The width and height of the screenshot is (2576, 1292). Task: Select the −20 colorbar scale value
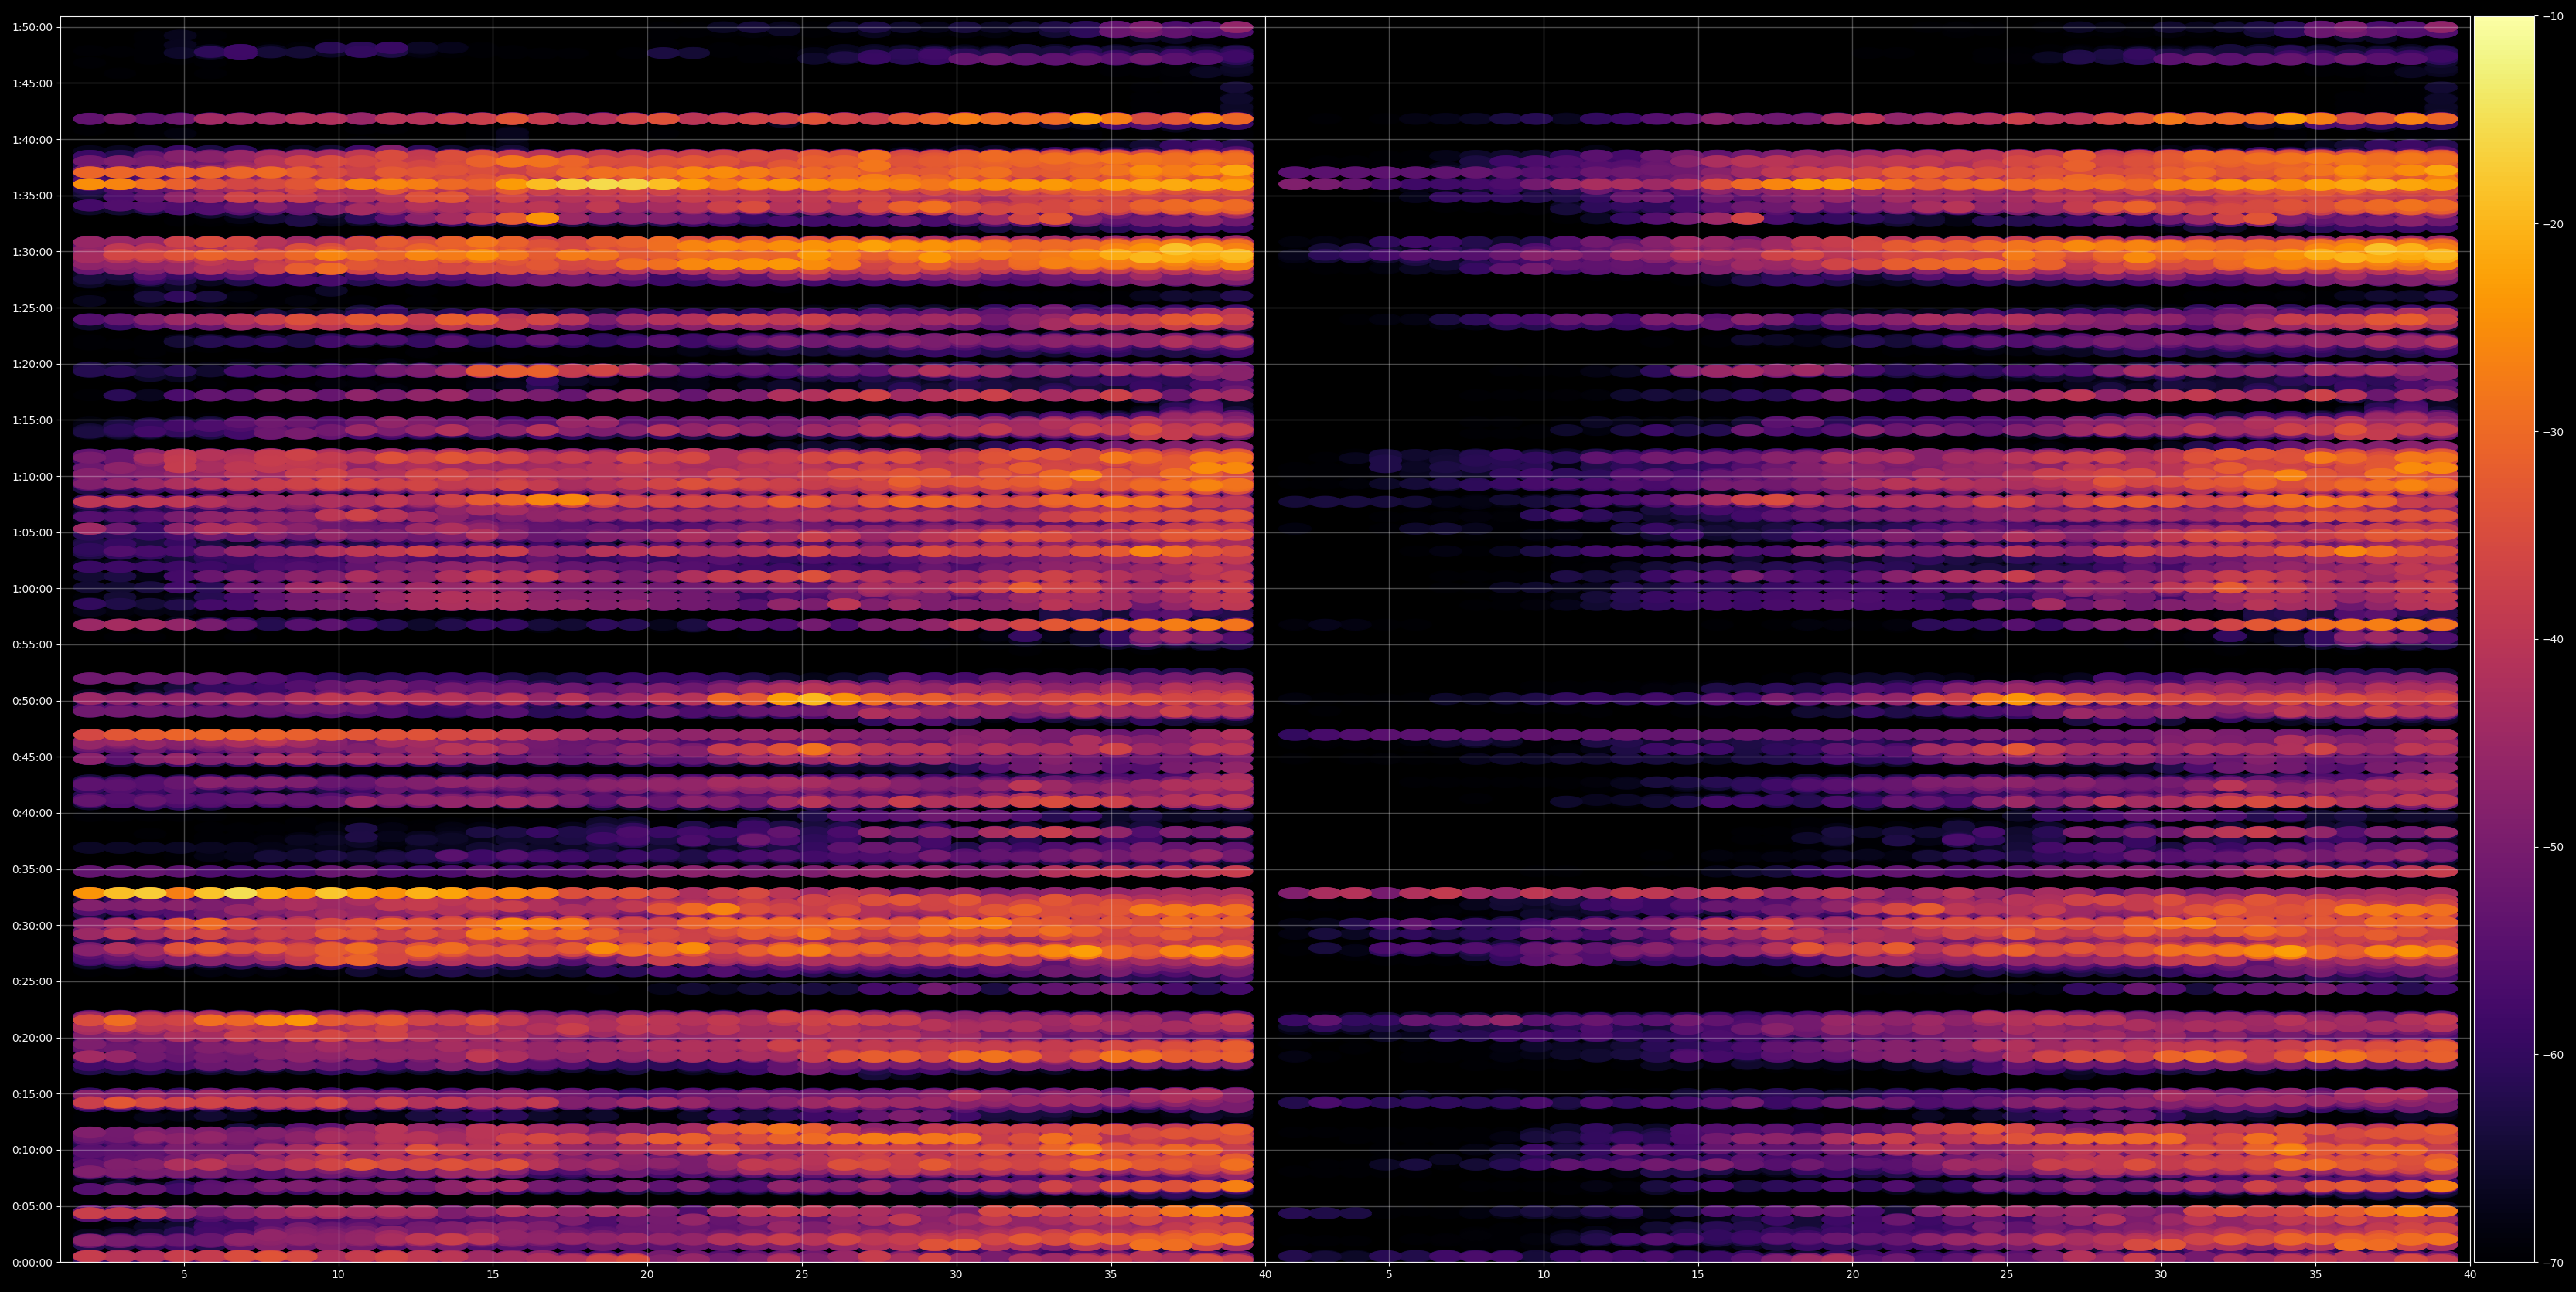[x=2553, y=224]
